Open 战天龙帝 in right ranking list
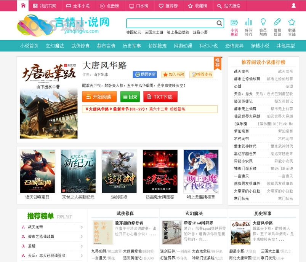Screen dimensions: 306x262 coord(241,71)
